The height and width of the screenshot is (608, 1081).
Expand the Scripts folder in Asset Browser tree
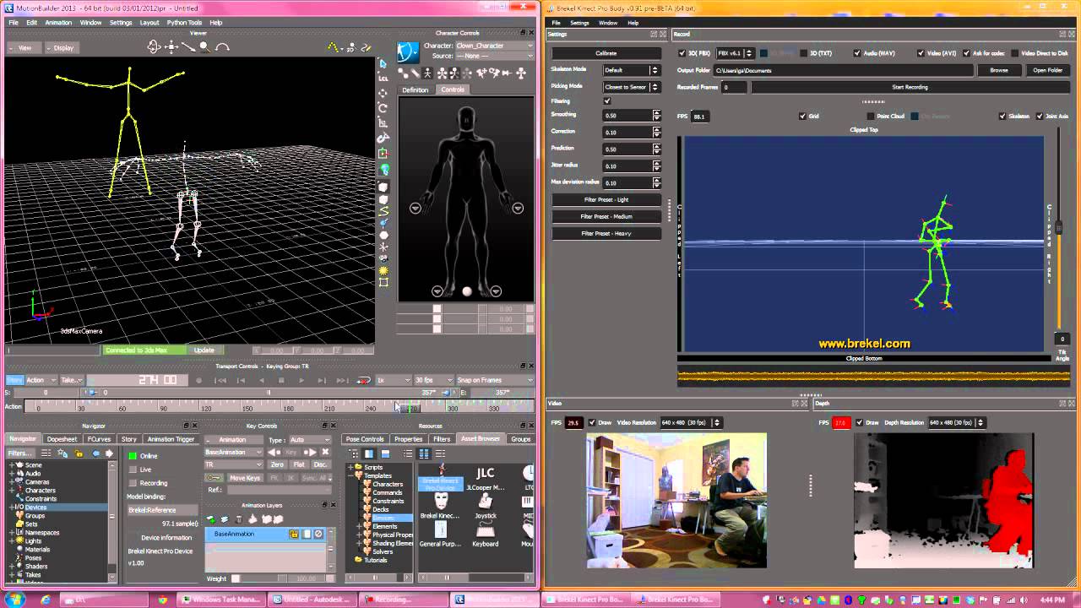click(350, 467)
